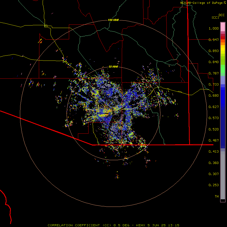Pick the pink color at the scale top

[223, 27]
